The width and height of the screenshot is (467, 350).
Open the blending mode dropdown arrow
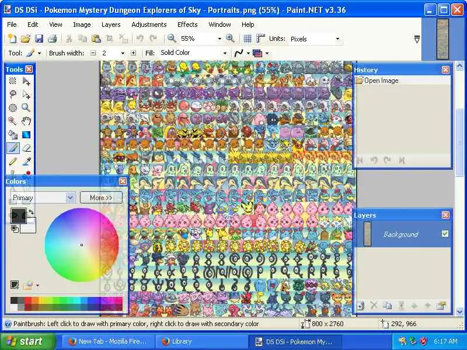click(x=267, y=53)
